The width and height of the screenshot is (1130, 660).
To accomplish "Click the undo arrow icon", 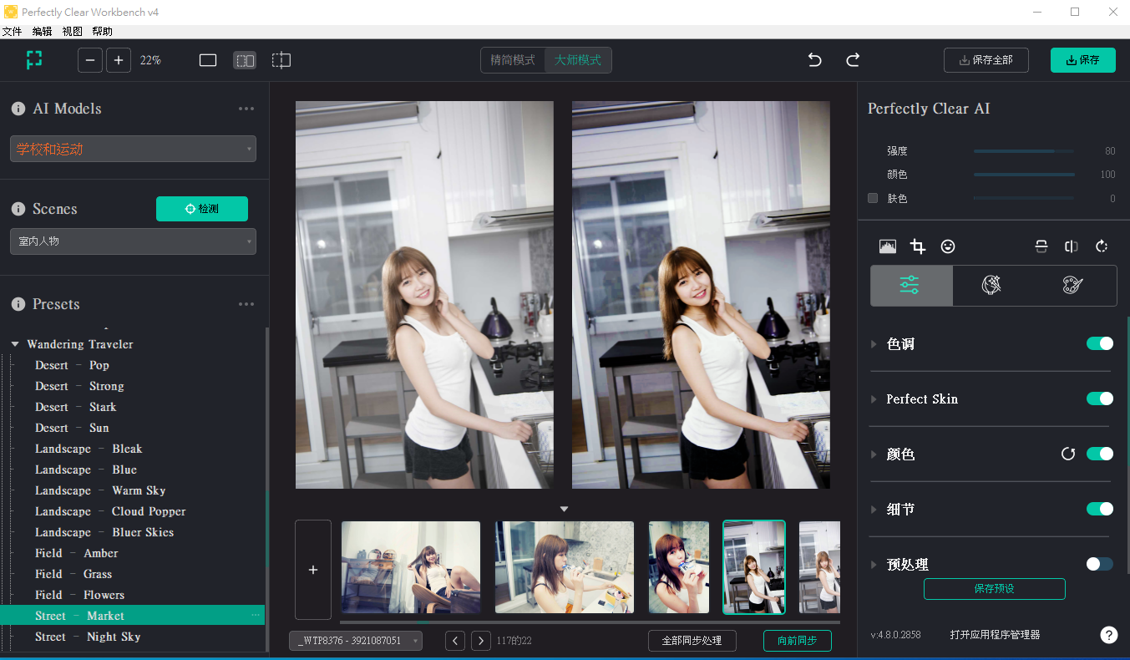I will (814, 60).
